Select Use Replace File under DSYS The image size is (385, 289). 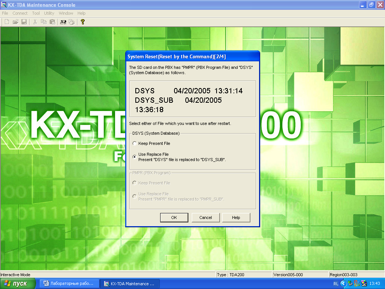179,157
